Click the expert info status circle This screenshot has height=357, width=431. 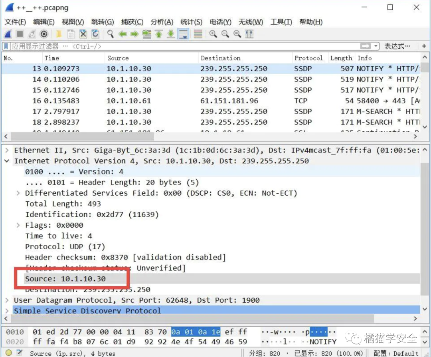[x=8, y=353]
